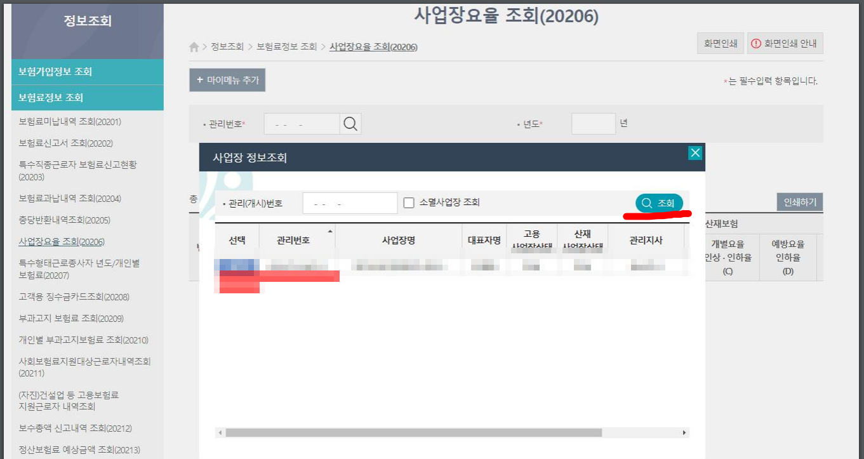The width and height of the screenshot is (864, 459).
Task: Open 보험료미납내역 조회(20201) menu item
Action: 70,121
